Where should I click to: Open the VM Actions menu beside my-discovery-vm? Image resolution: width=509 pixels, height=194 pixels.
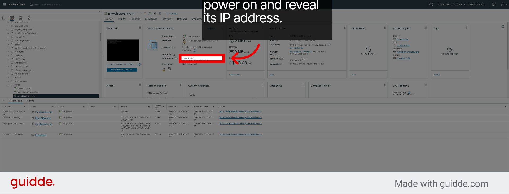172,13
